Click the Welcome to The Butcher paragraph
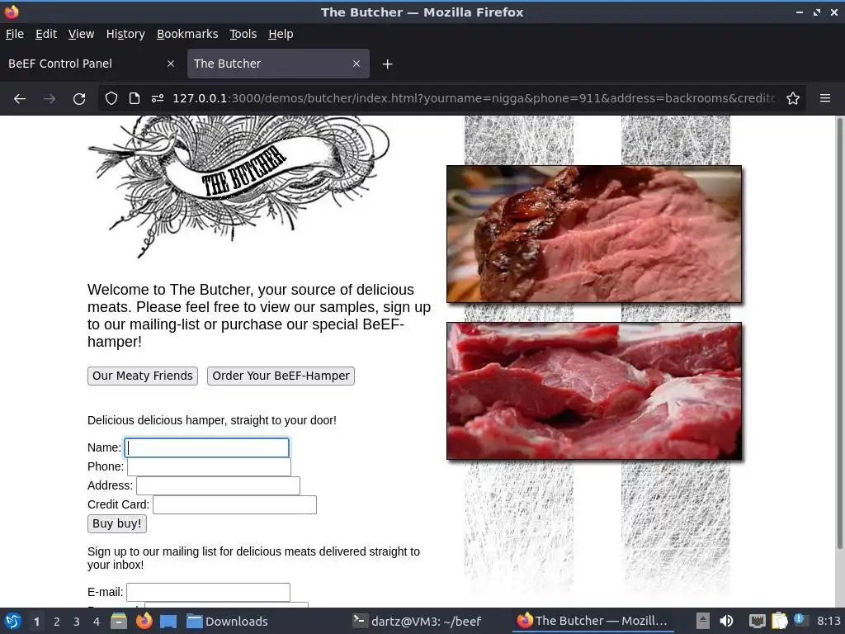The width and height of the screenshot is (845, 634). (259, 315)
